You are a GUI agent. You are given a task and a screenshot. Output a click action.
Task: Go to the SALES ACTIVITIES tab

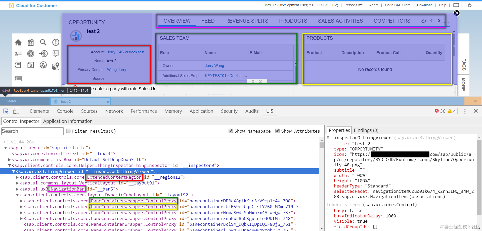pos(340,21)
